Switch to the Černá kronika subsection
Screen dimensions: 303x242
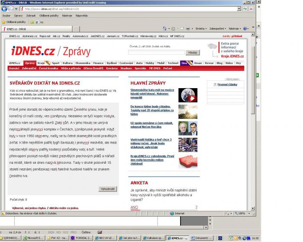[48, 68]
